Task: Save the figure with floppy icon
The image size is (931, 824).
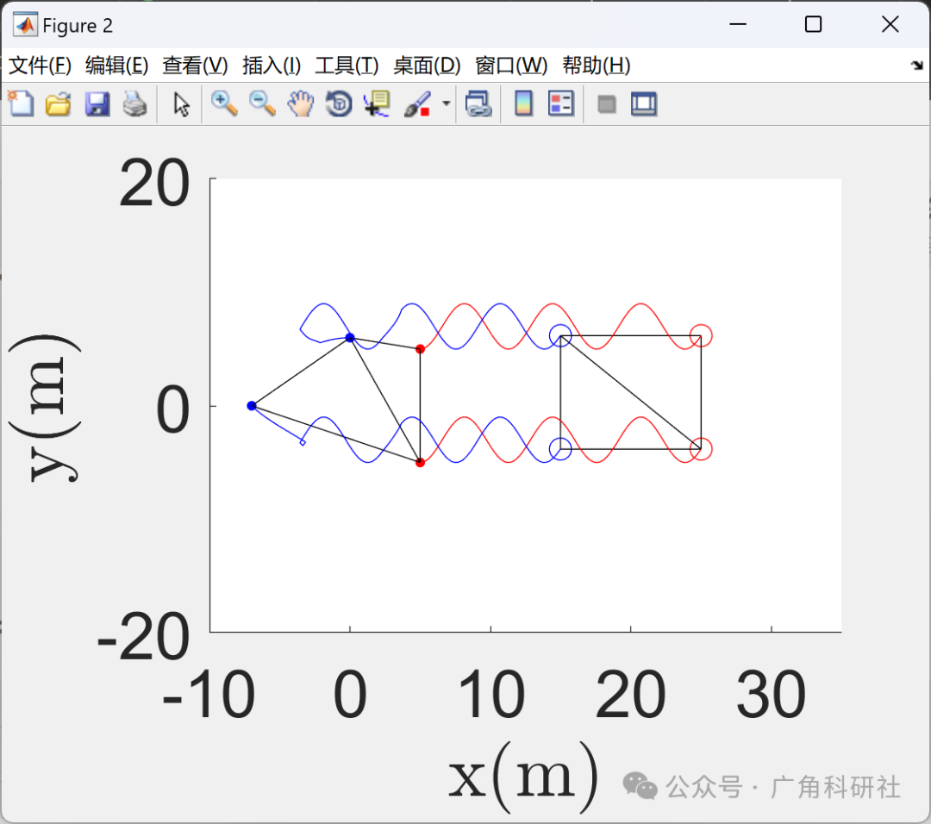Action: [x=97, y=104]
